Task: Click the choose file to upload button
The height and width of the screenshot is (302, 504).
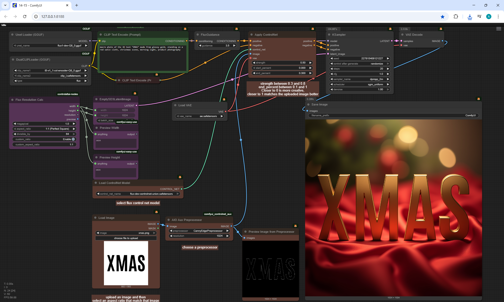Action: coord(126,238)
